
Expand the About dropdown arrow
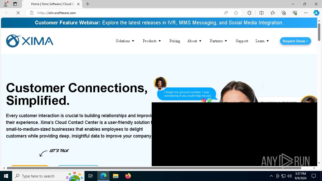[x=200, y=41]
